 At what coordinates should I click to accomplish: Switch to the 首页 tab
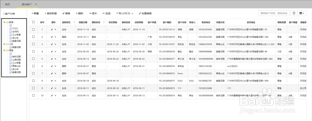coord(7,4)
